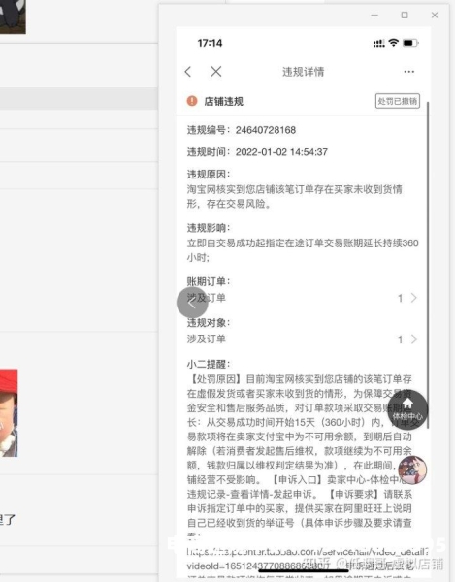Click the home indicator bar at bottom

click(304, 571)
